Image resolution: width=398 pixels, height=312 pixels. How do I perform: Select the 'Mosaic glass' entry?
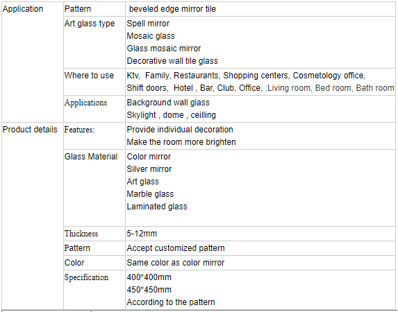tap(151, 36)
